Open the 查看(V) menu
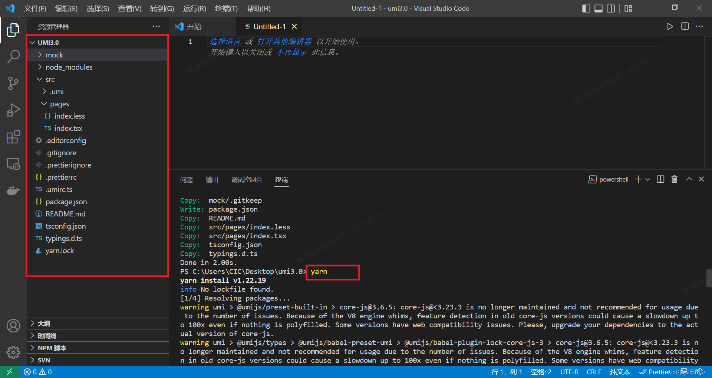This screenshot has width=712, height=378. pos(129,8)
